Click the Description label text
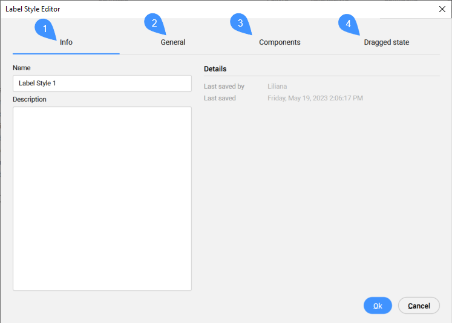Screen dimensions: 452x323 30,99
